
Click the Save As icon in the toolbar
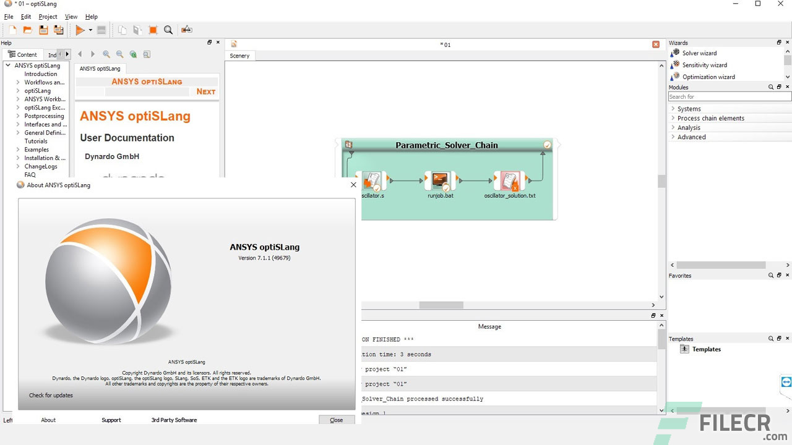[59, 30]
